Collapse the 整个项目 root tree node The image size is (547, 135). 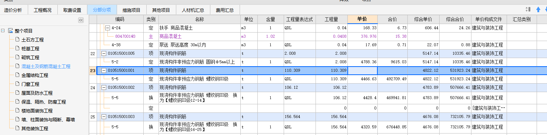pyautogui.click(x=3, y=31)
